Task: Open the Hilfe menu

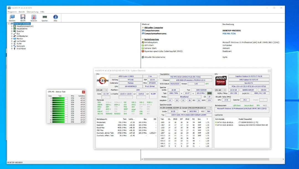Action: tap(42, 12)
